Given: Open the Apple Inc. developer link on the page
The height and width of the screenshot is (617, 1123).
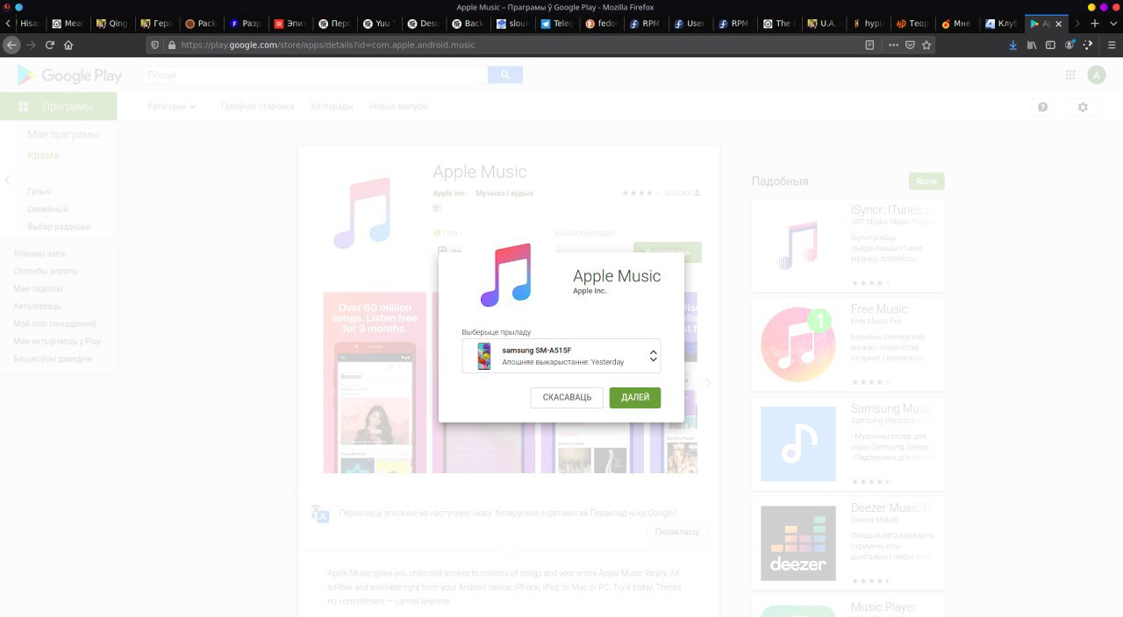Looking at the screenshot, I should [x=449, y=193].
